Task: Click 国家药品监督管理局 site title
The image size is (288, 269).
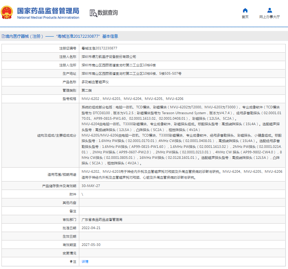Action: tap(48, 10)
